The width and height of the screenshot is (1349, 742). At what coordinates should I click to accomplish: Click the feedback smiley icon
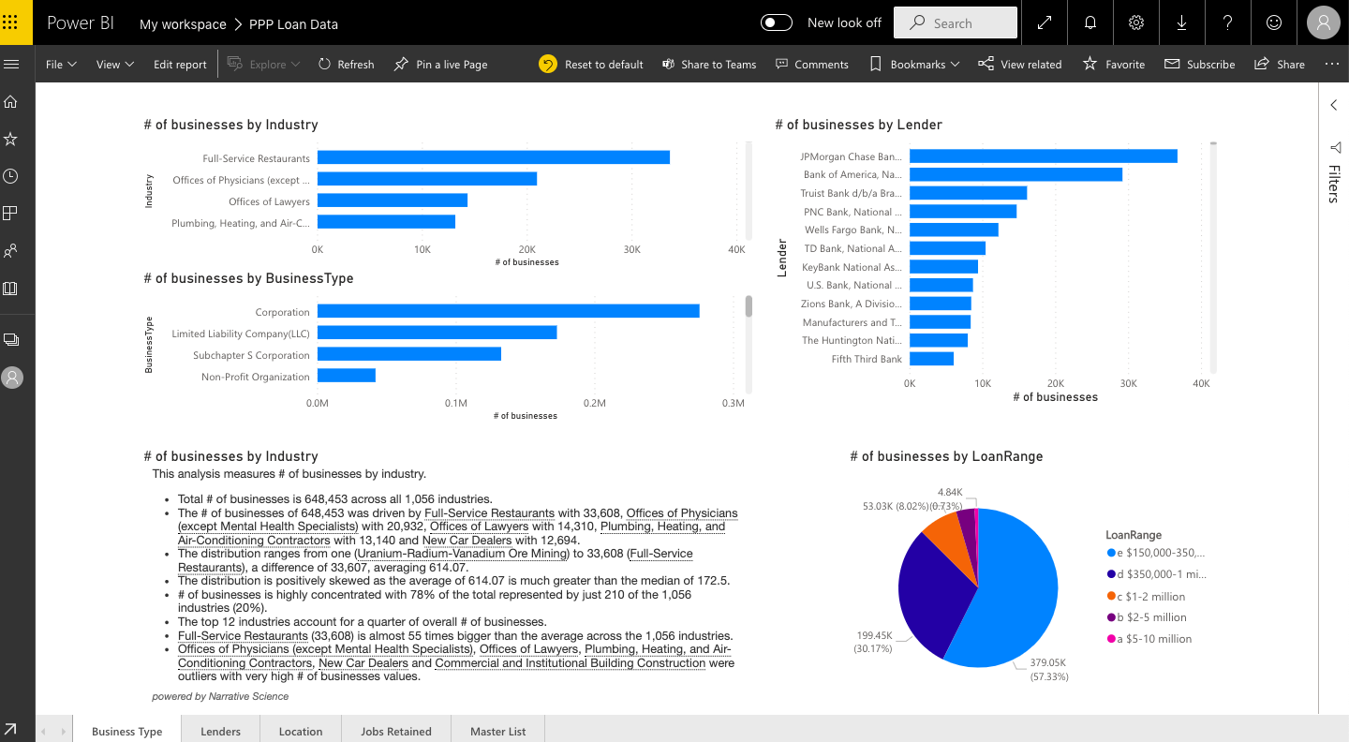[1273, 22]
